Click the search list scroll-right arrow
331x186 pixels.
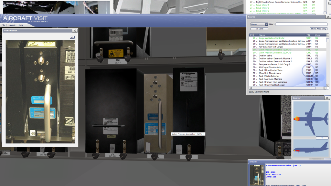point(325,88)
